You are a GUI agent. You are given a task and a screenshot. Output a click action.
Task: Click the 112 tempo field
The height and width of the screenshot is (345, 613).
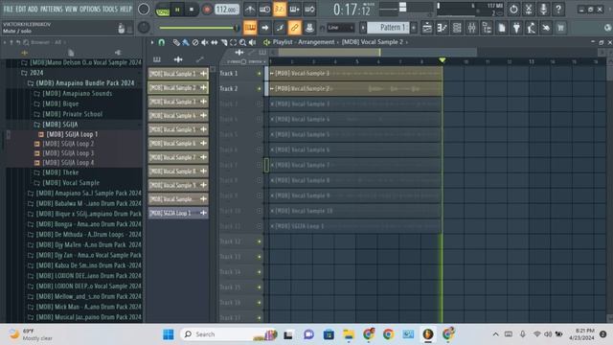227,10
